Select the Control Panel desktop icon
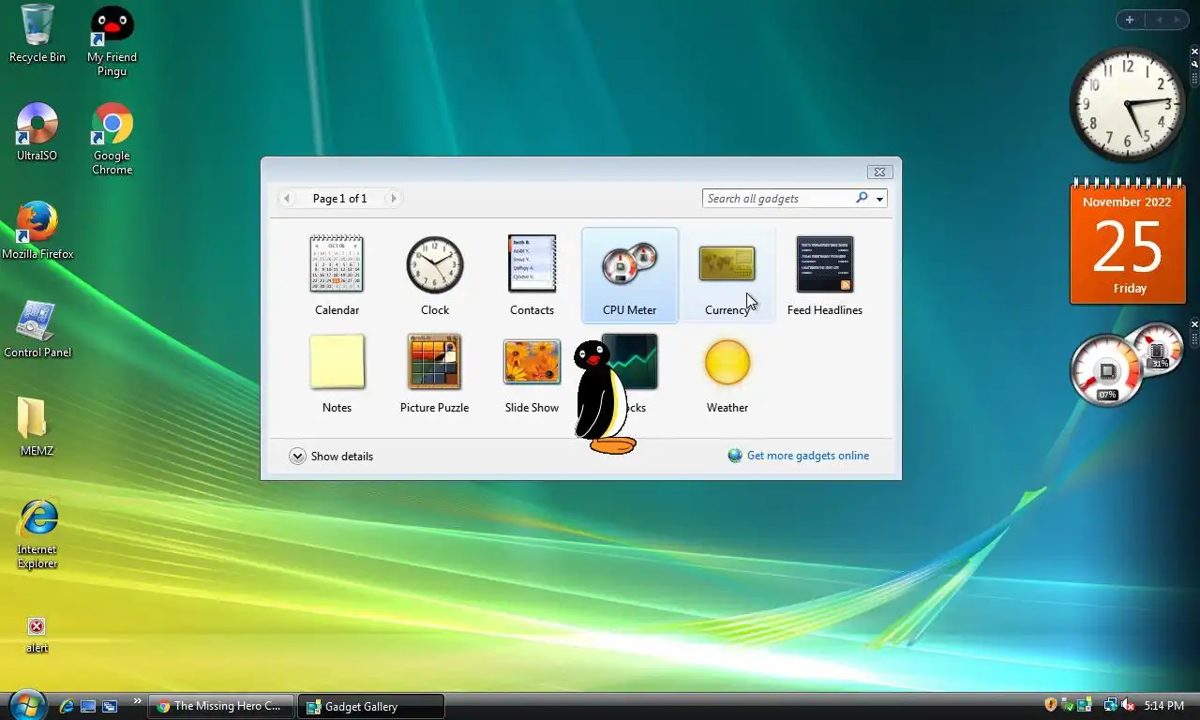Viewport: 1200px width, 720px height. [37, 329]
